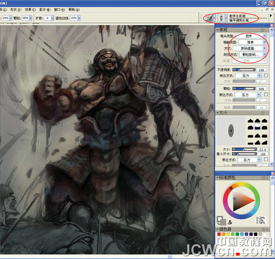The height and width of the screenshot is (259, 275).
Task: Open the 混色器 panel options arrow
Action: click(x=267, y=229)
